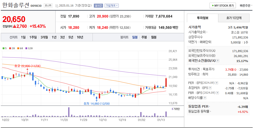Switch to the 호가10단계 tab
The width and height of the screenshot is (254, 128).
(234, 18)
